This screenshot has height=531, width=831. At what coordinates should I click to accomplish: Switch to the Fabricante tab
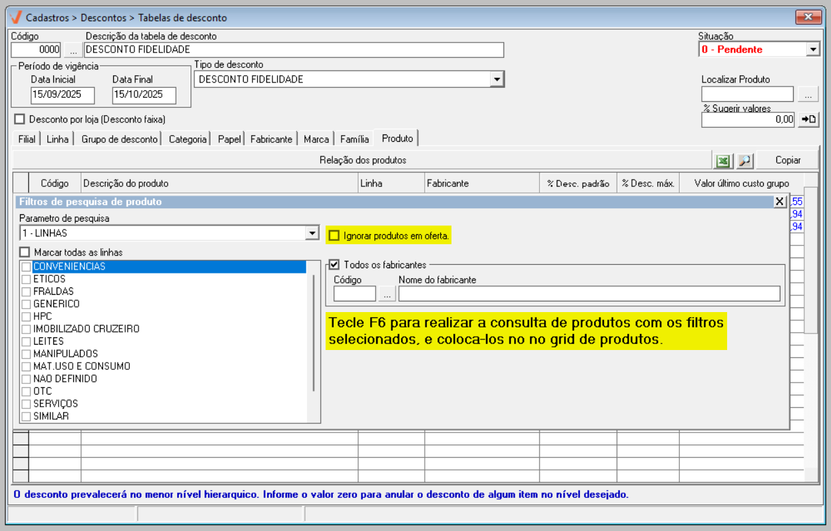(x=271, y=139)
